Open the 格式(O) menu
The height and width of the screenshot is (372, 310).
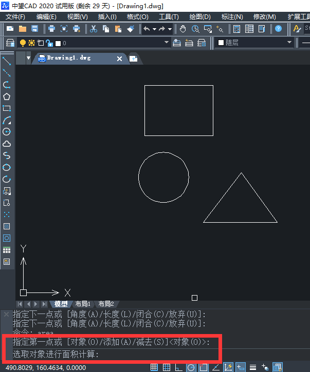[x=137, y=17]
